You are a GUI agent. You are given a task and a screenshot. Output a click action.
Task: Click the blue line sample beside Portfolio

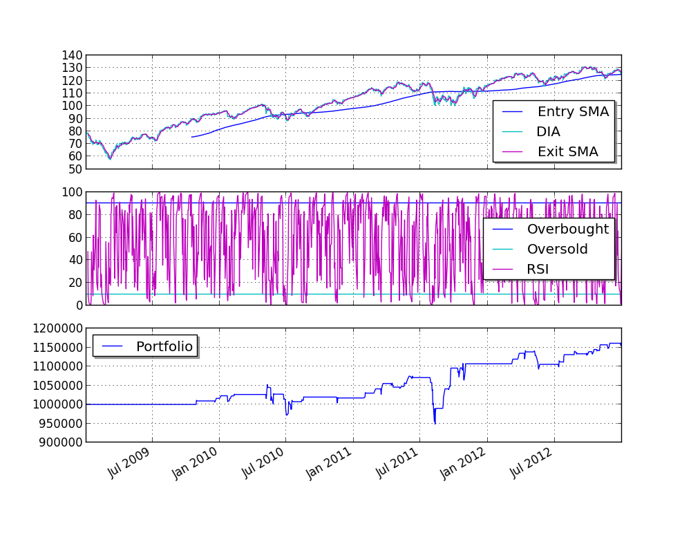(113, 346)
